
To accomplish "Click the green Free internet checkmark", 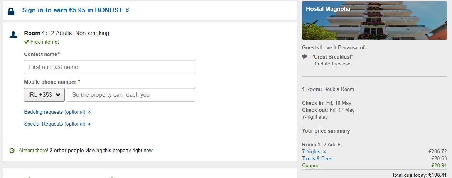I will (27, 42).
